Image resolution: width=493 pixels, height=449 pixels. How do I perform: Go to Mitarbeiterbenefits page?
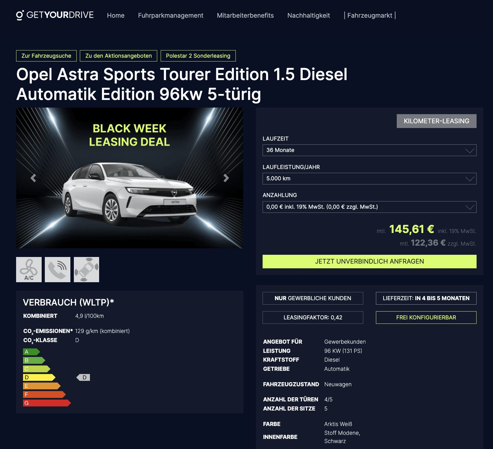coord(245,15)
